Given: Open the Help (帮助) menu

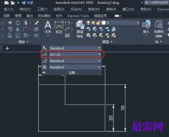Looking at the screenshot, I should tap(146, 9).
